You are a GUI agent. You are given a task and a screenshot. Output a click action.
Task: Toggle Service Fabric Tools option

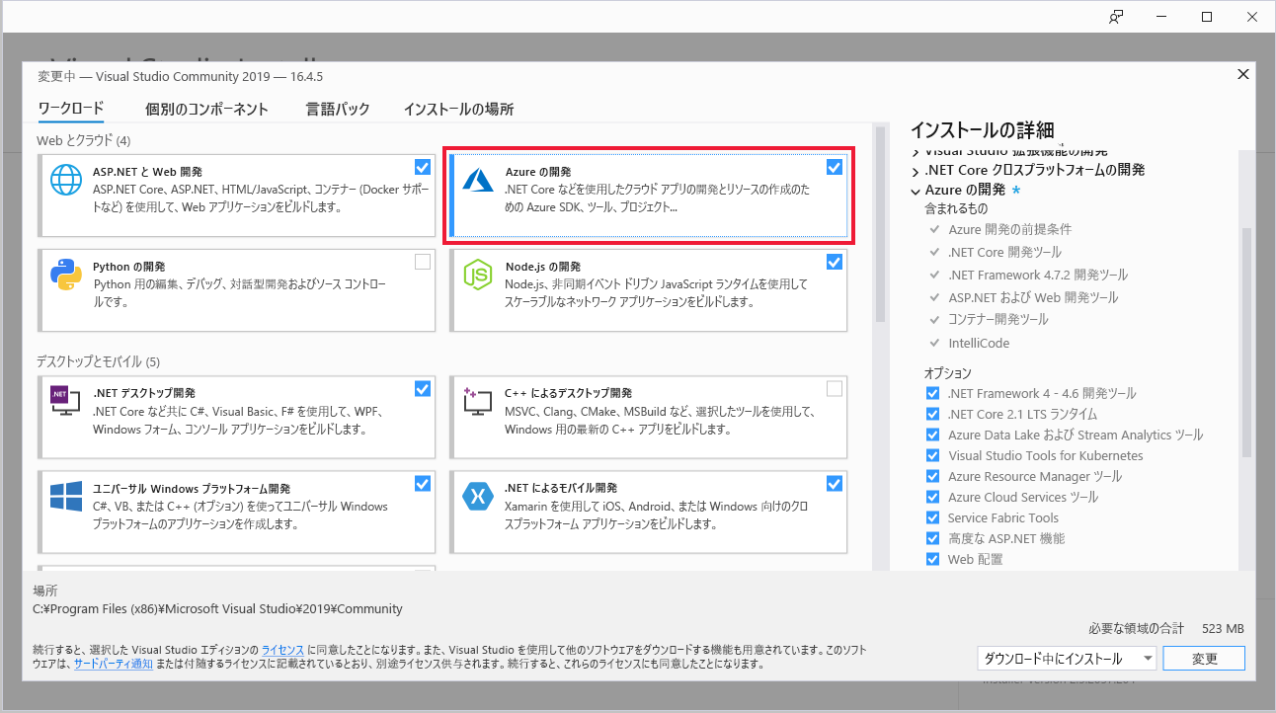[933, 517]
